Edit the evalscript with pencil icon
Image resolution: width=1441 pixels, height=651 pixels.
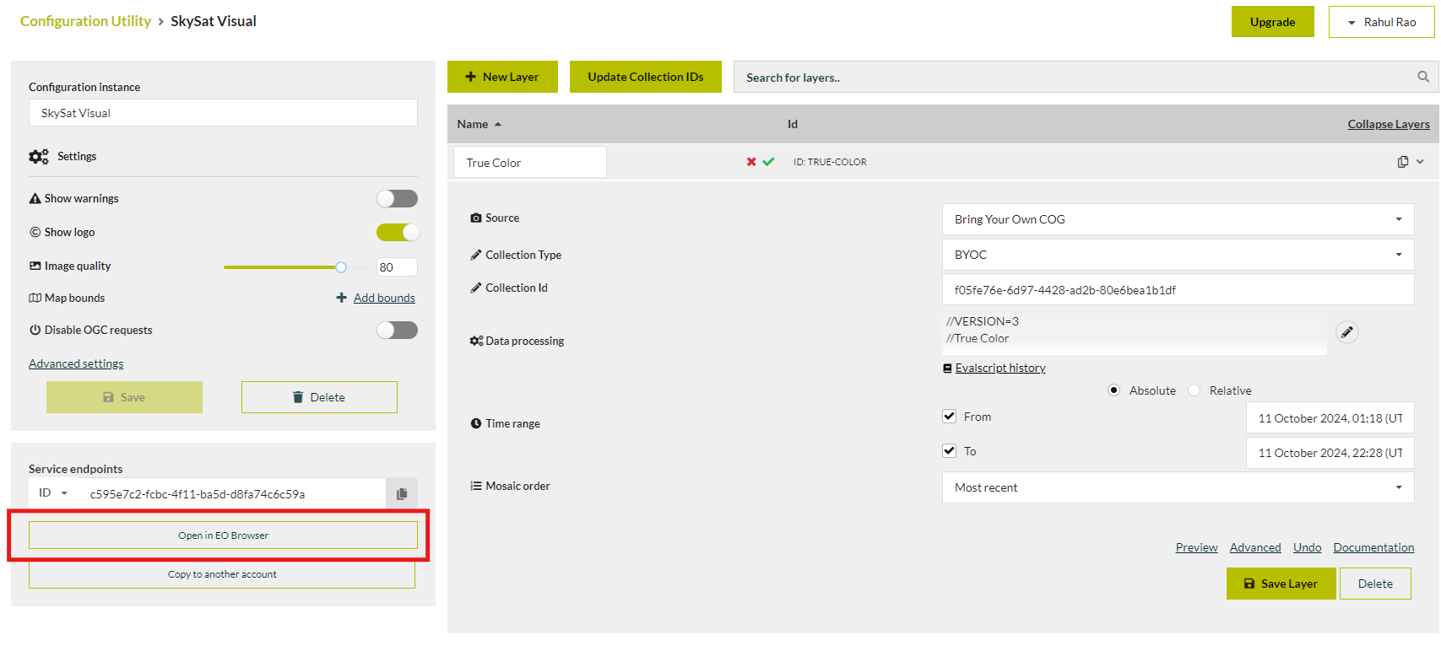(1347, 332)
